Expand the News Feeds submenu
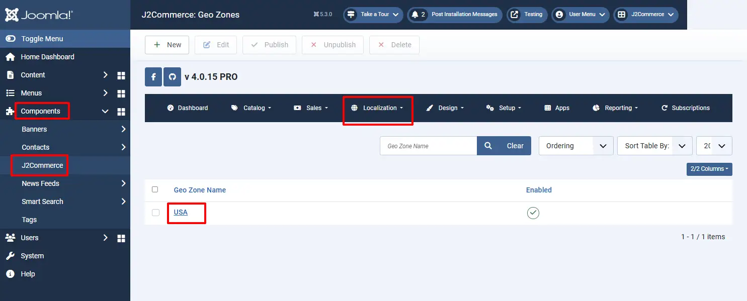 [123, 183]
